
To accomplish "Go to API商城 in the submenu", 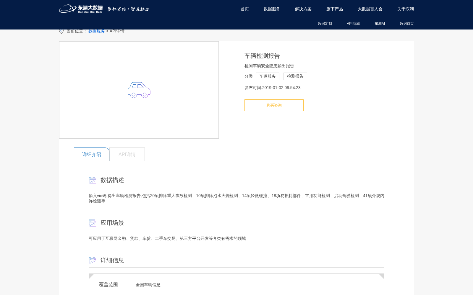I will click(x=353, y=24).
